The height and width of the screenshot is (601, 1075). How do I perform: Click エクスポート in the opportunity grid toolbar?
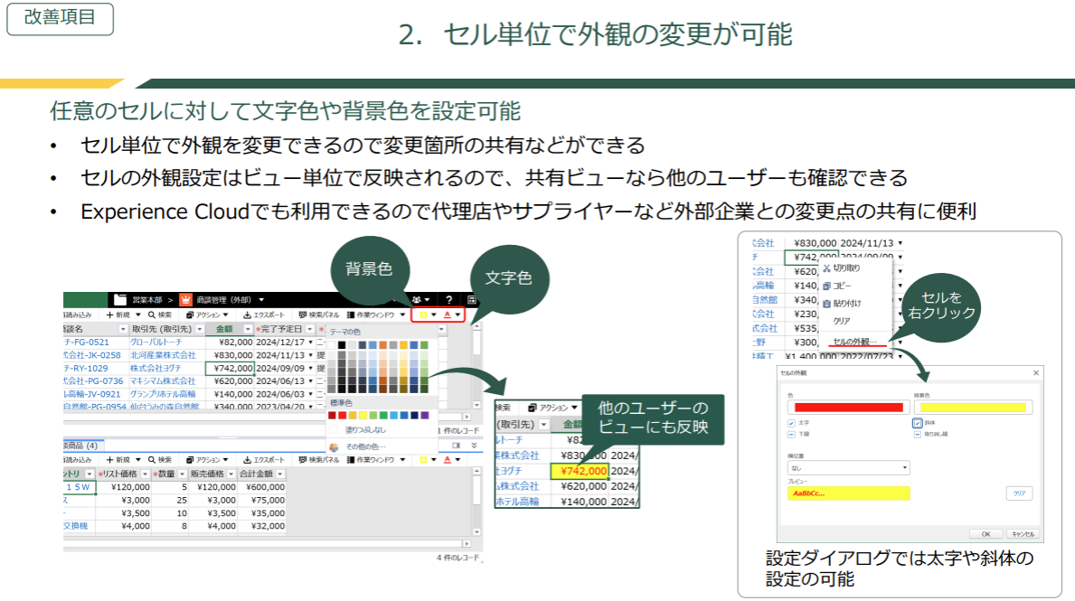264,315
